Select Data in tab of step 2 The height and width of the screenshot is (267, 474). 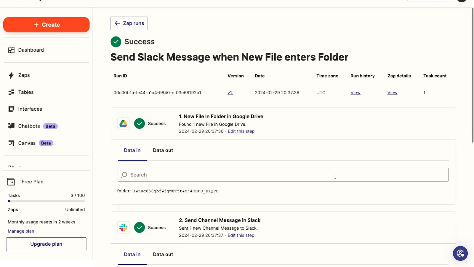pos(132,255)
